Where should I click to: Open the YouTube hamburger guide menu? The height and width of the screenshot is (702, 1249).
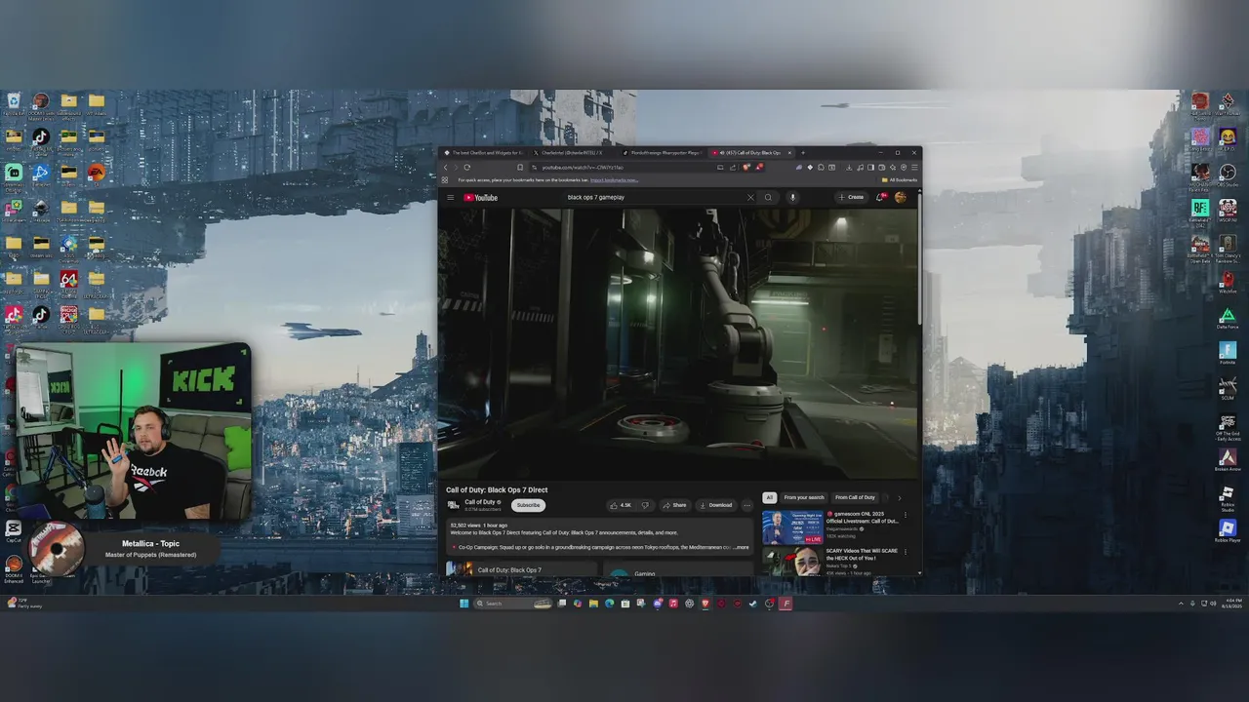click(x=450, y=197)
